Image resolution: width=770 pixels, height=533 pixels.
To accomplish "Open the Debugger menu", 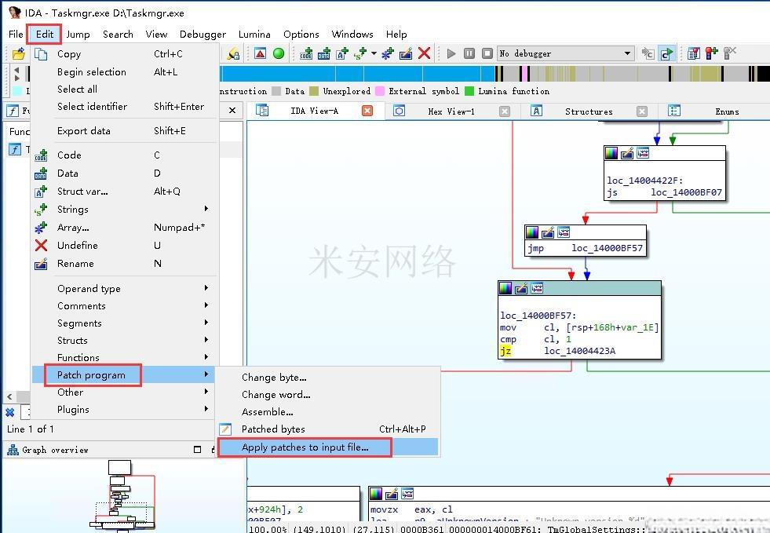I will 203,34.
